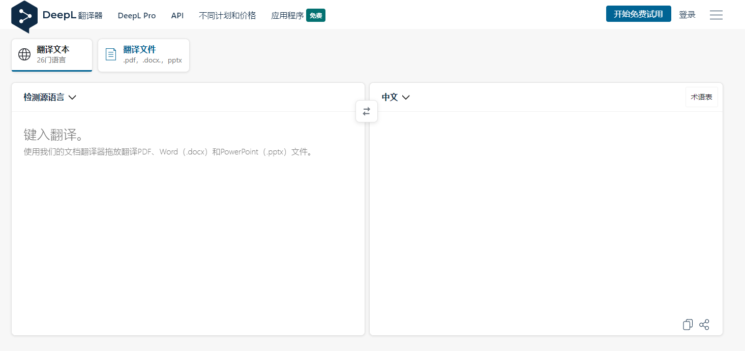The height and width of the screenshot is (351, 745).
Task: Click the 免费 badge next to 应用程序
Action: [316, 16]
